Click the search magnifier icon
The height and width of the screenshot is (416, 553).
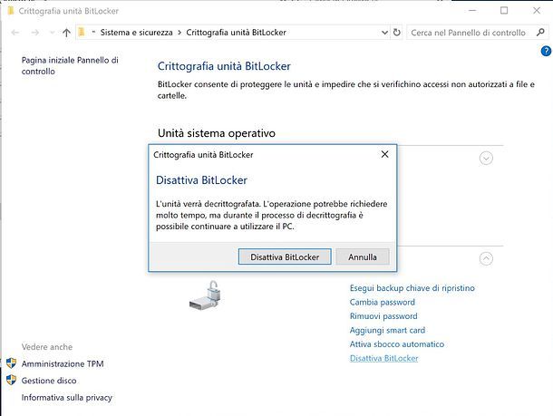coord(540,33)
